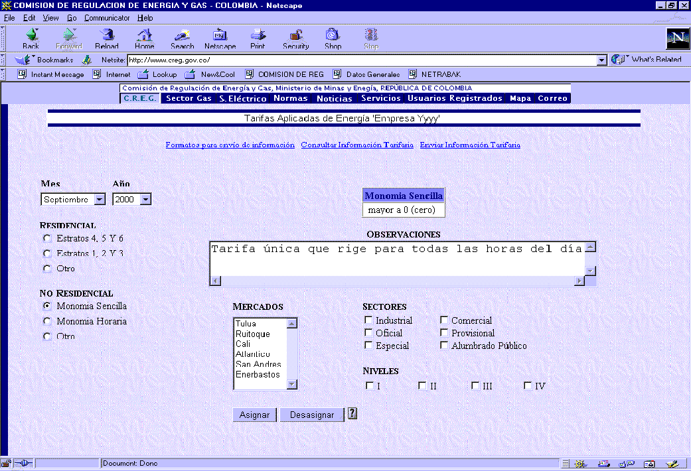Open the Communicator menu

(108, 18)
